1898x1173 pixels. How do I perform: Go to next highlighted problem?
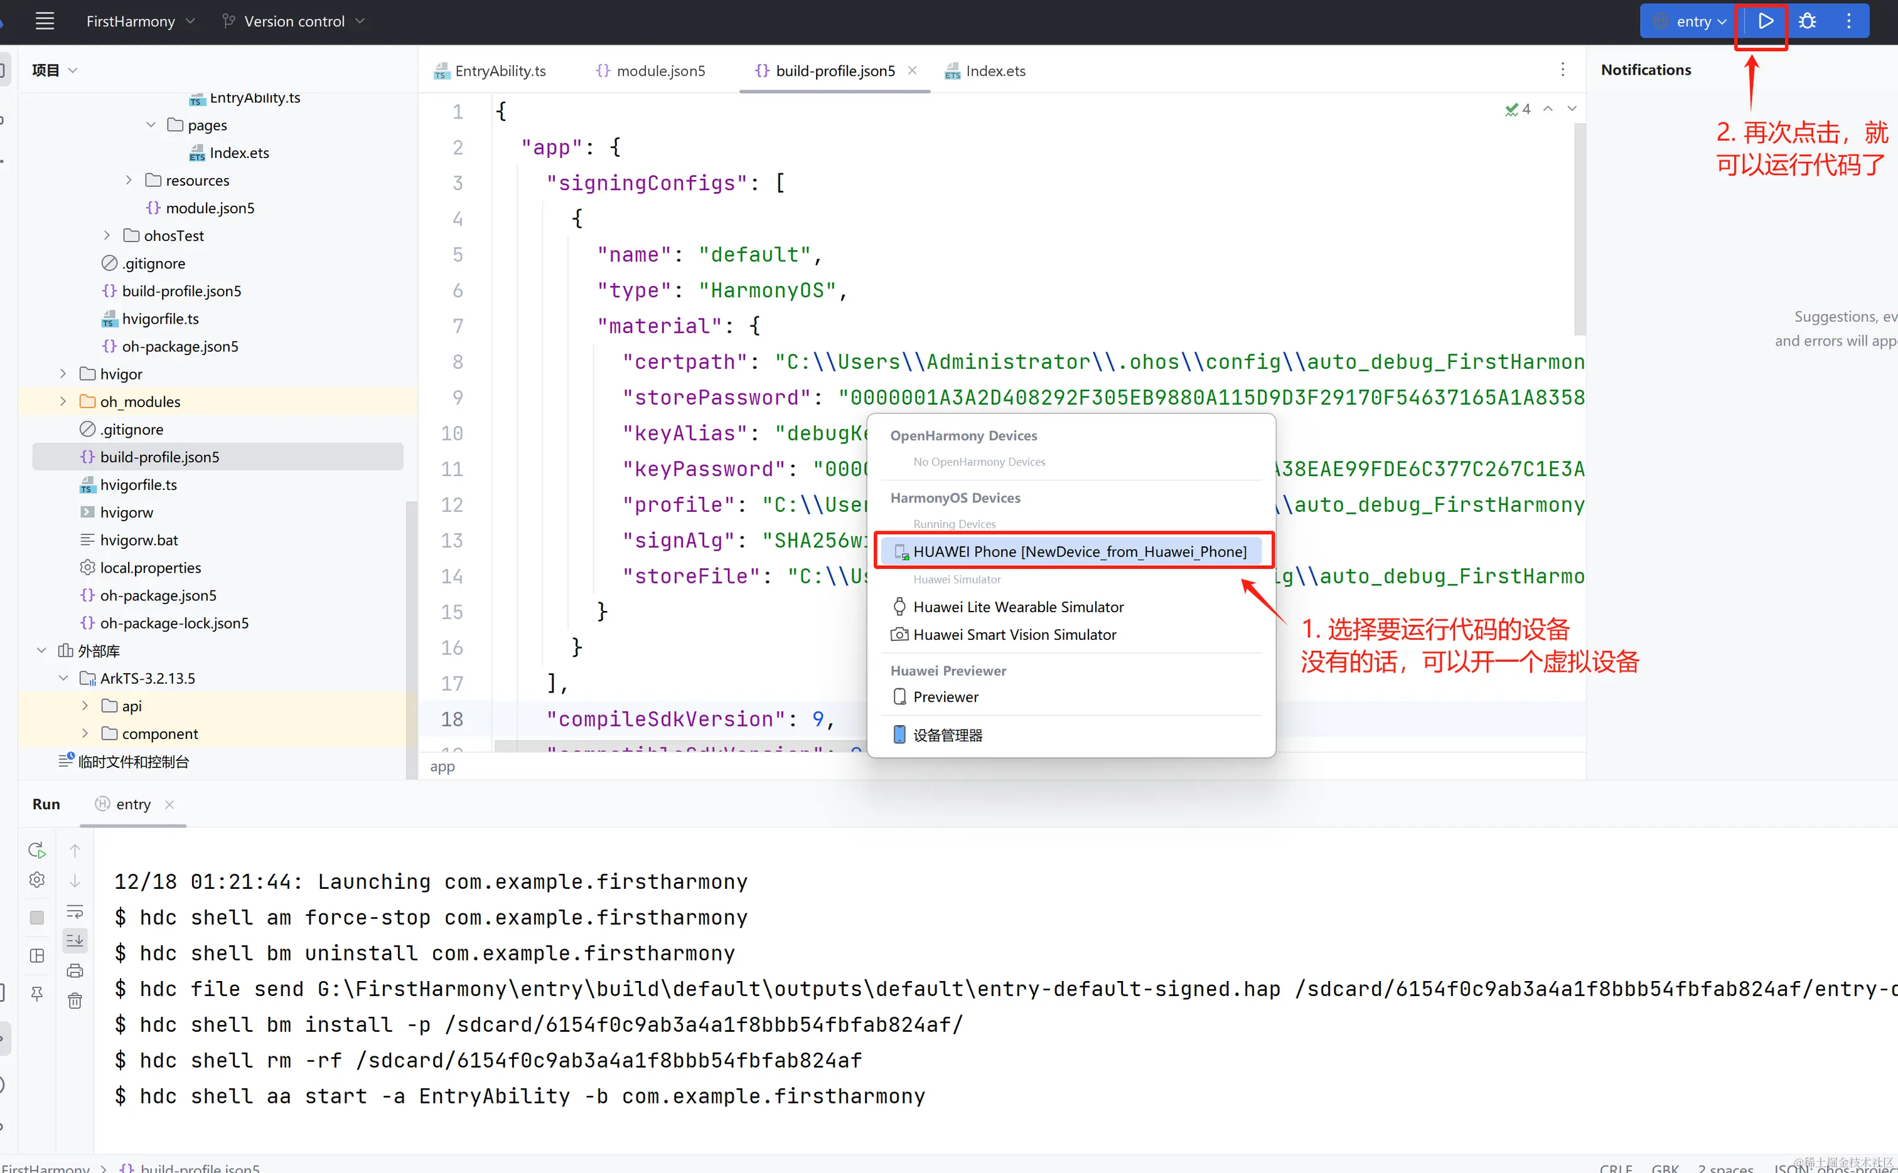(1572, 109)
